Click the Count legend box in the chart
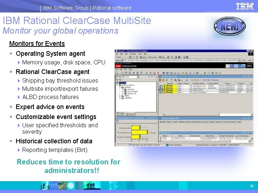 pos(153,133)
